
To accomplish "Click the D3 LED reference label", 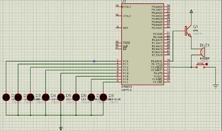I will [38, 96].
